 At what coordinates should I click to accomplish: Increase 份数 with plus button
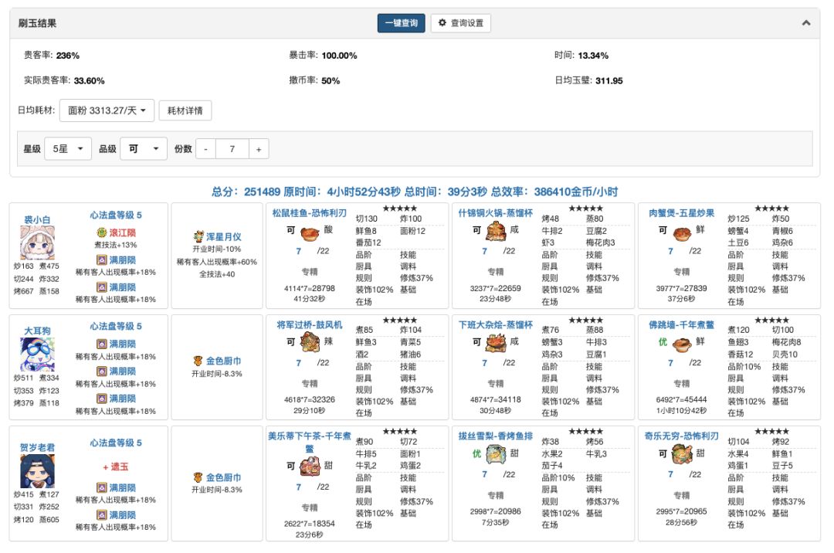pyautogui.click(x=259, y=149)
